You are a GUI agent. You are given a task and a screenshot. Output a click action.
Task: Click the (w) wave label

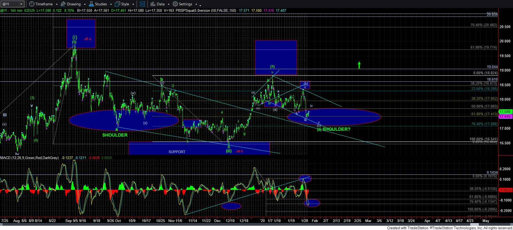tap(133, 93)
